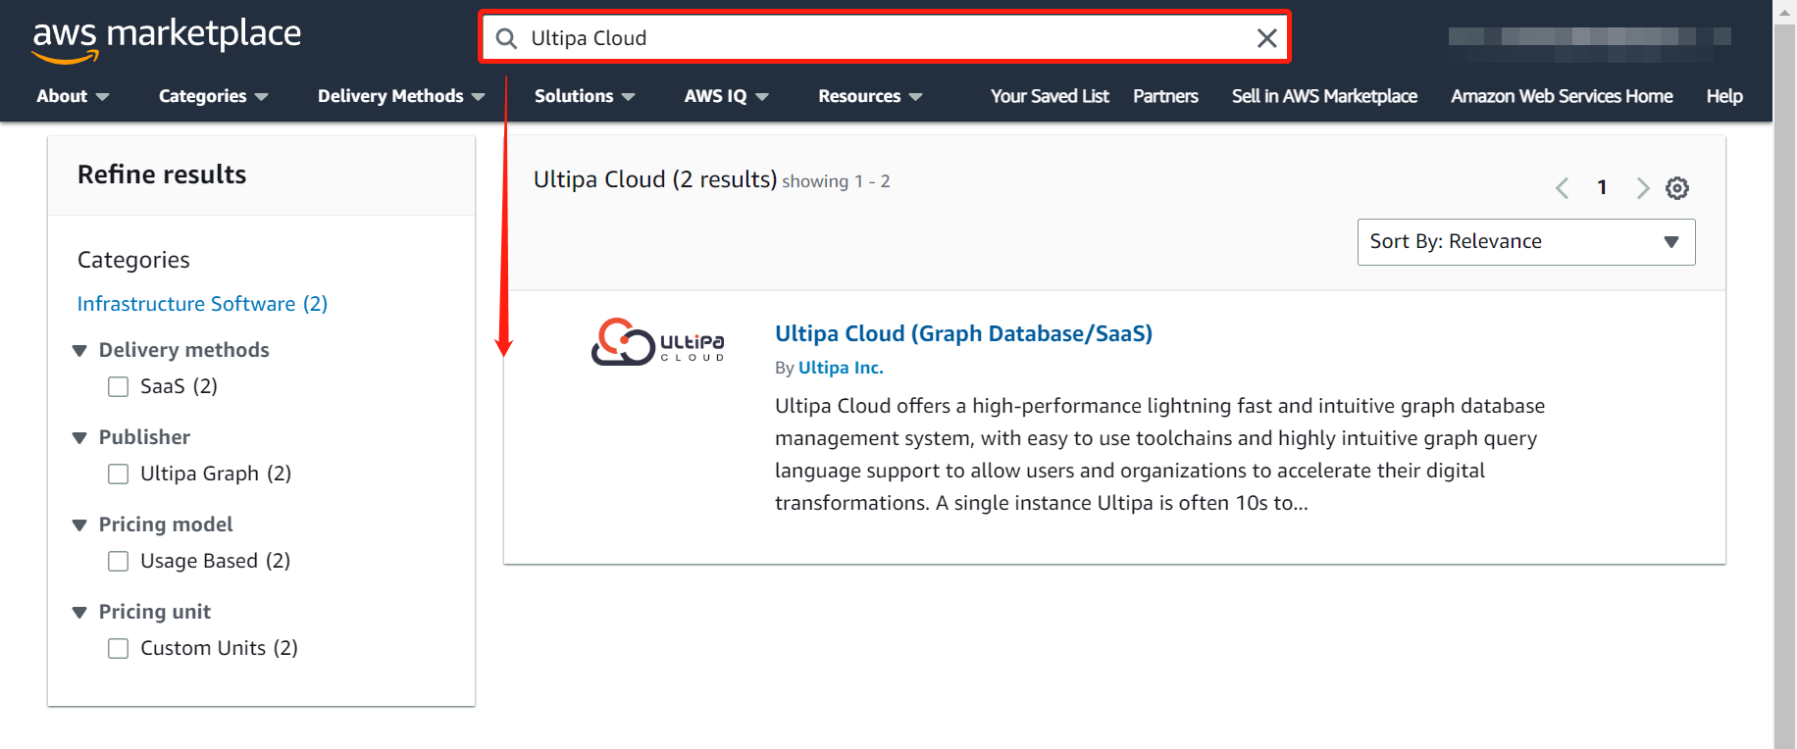Open the Partners link
Viewport: 1797px width, 749px height.
pyautogui.click(x=1165, y=96)
